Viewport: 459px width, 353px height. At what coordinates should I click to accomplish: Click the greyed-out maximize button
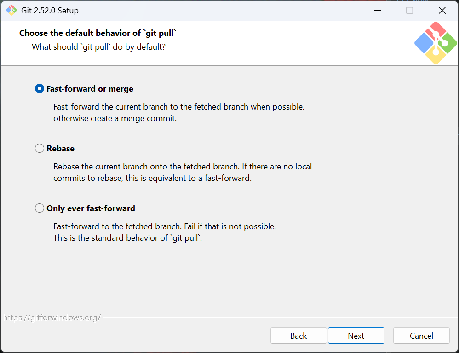pyautogui.click(x=409, y=10)
